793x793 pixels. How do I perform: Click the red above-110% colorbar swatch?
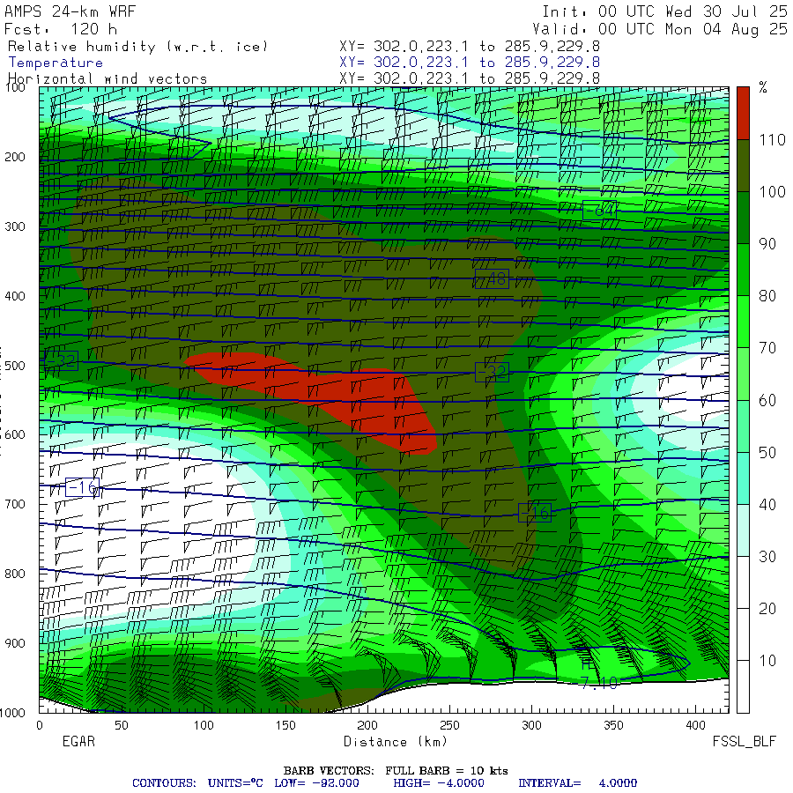743,114
